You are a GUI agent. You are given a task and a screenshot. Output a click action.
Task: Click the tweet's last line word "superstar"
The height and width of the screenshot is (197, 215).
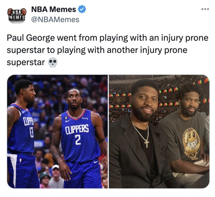(x=26, y=63)
